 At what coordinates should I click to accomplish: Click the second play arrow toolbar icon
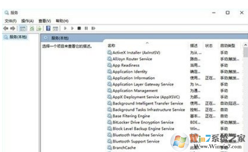tap(72, 28)
